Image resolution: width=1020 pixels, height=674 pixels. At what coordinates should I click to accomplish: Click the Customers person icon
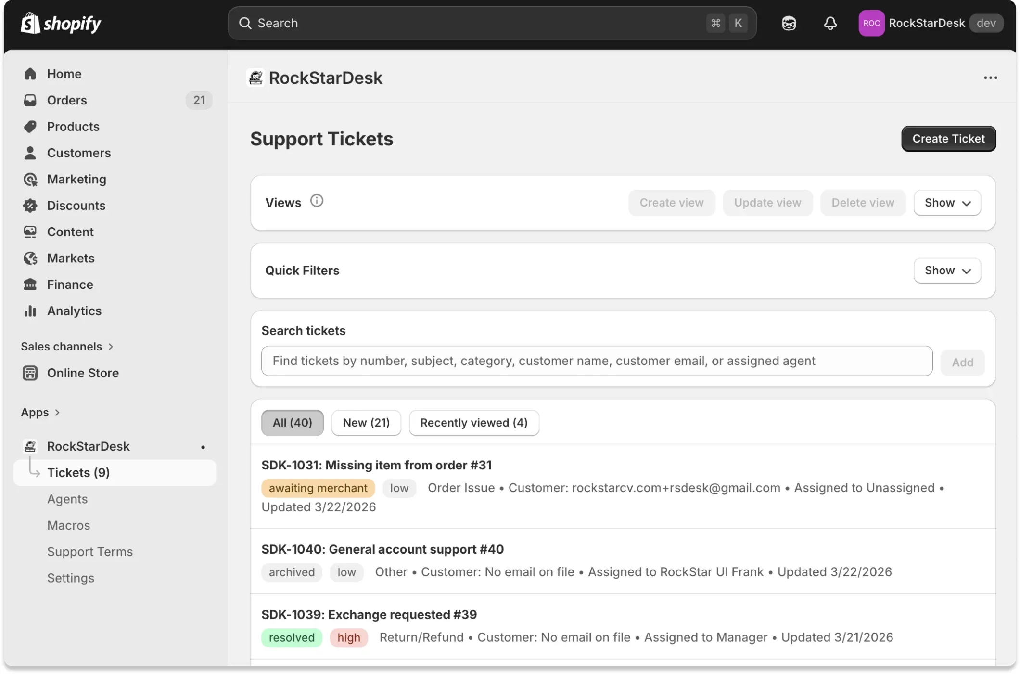click(30, 153)
